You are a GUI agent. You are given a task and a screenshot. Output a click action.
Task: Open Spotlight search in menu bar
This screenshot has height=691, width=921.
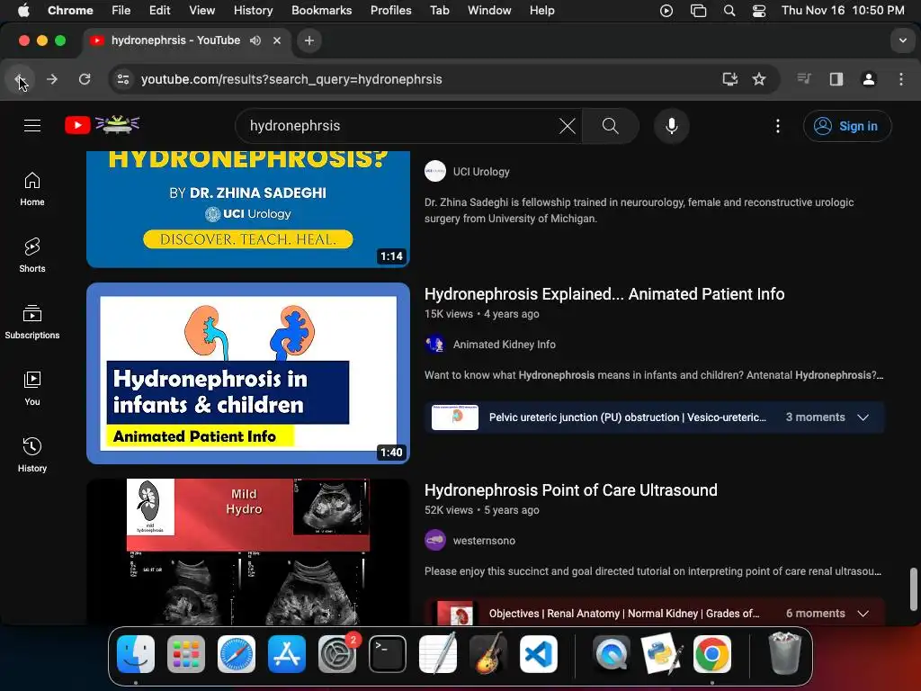pyautogui.click(x=729, y=10)
